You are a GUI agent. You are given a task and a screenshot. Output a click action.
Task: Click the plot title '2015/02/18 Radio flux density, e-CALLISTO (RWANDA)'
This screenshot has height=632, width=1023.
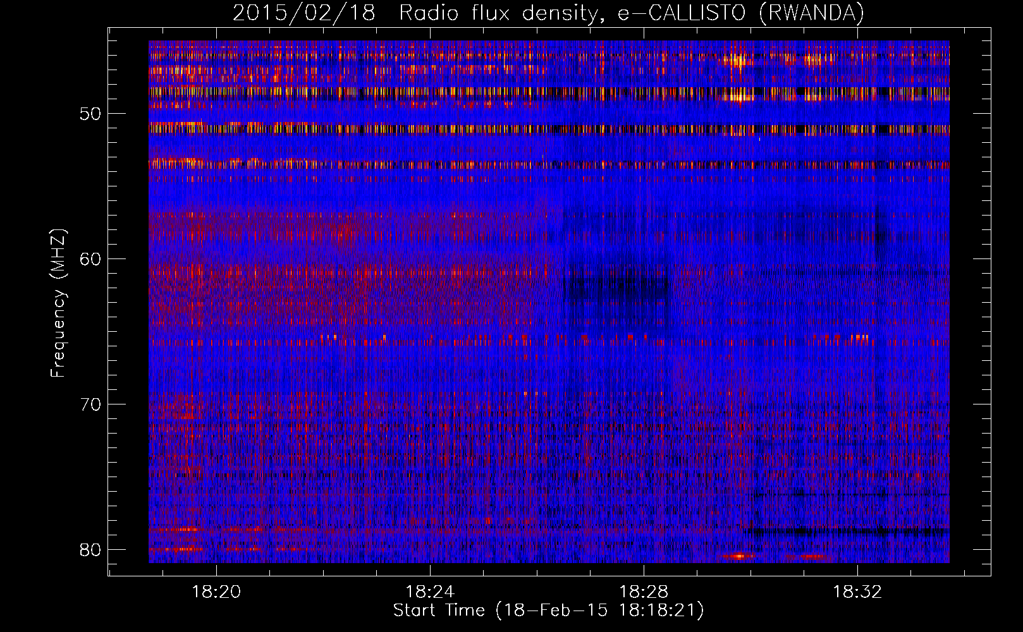point(548,13)
